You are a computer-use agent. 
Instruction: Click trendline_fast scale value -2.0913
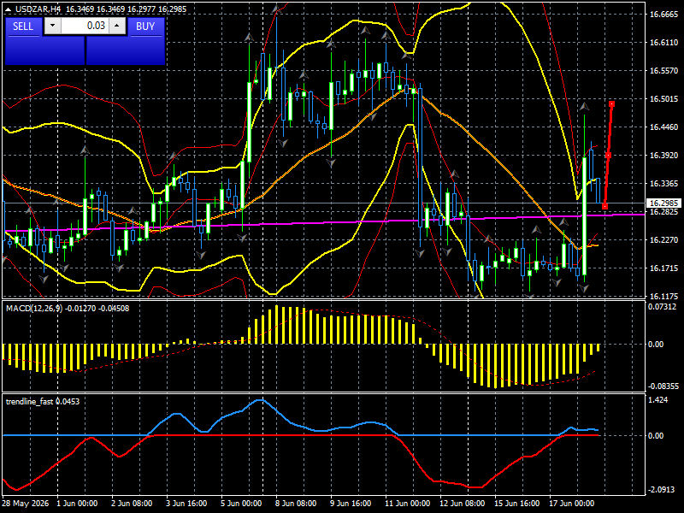pyautogui.click(x=661, y=490)
